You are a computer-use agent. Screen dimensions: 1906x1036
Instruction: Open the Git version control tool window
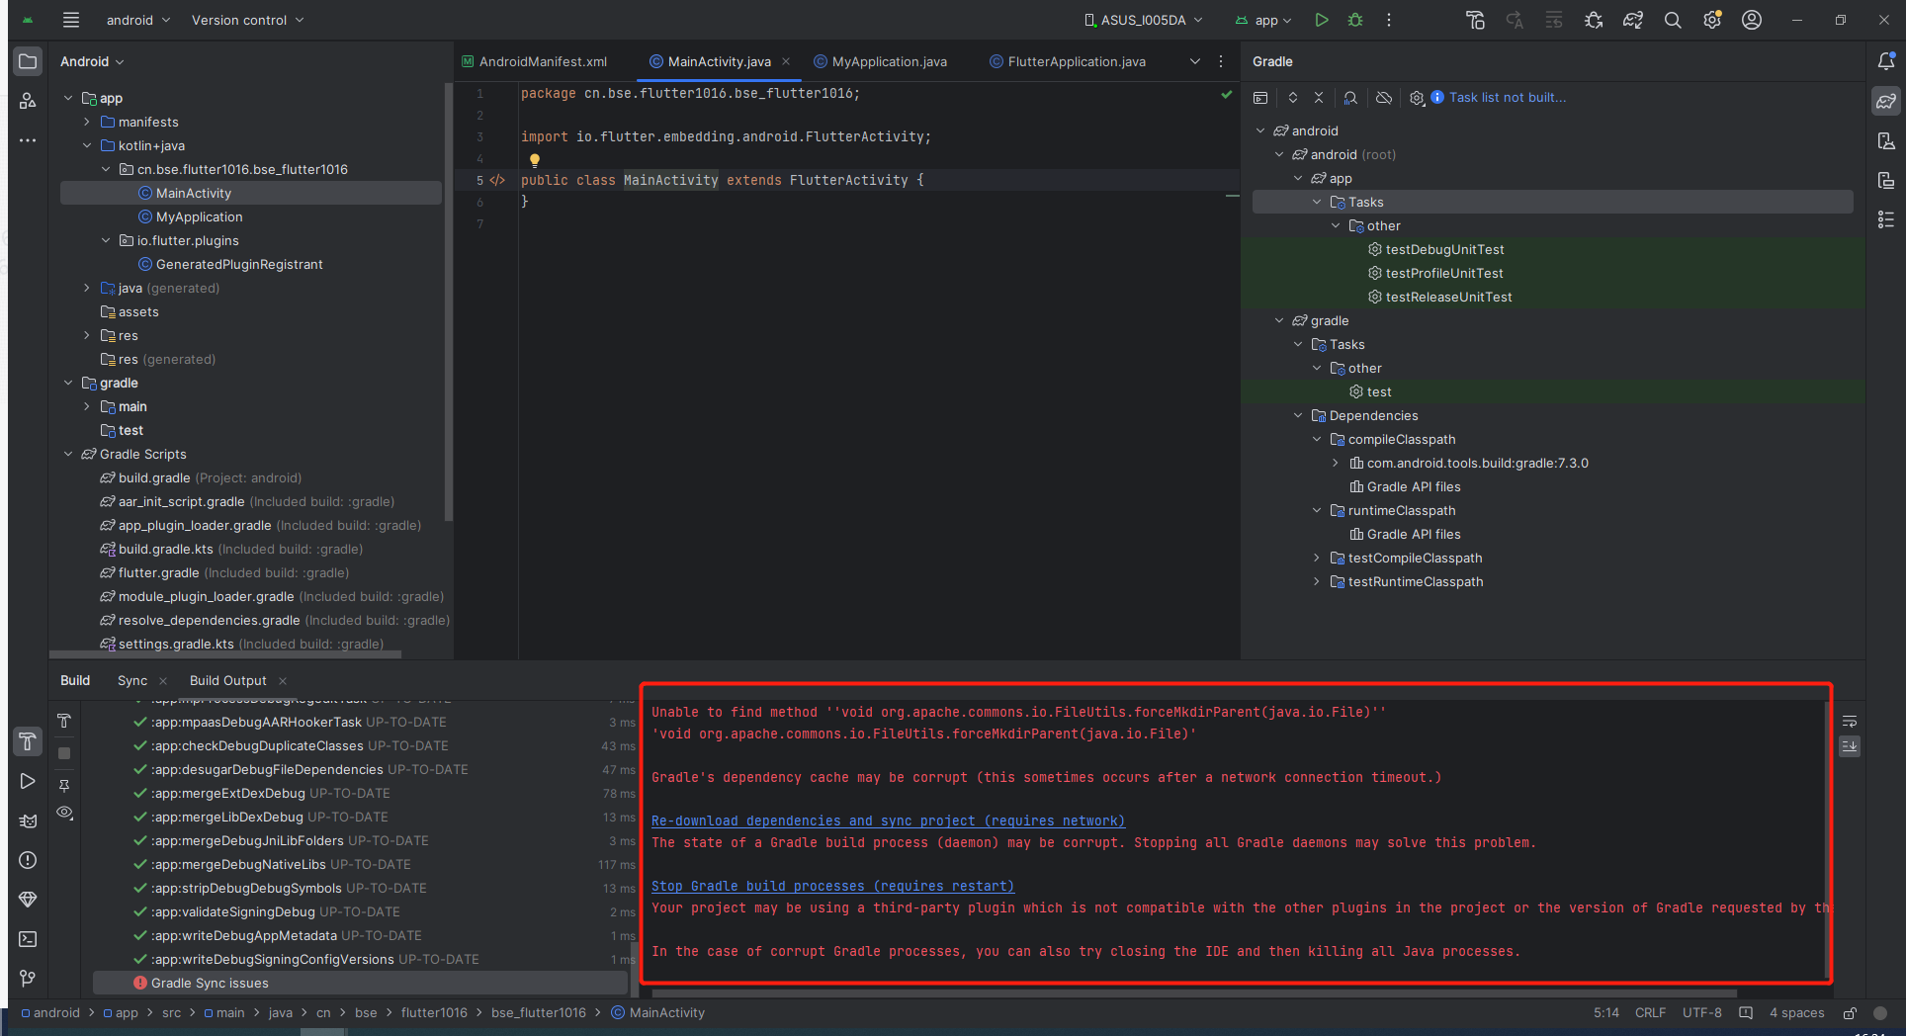click(28, 979)
